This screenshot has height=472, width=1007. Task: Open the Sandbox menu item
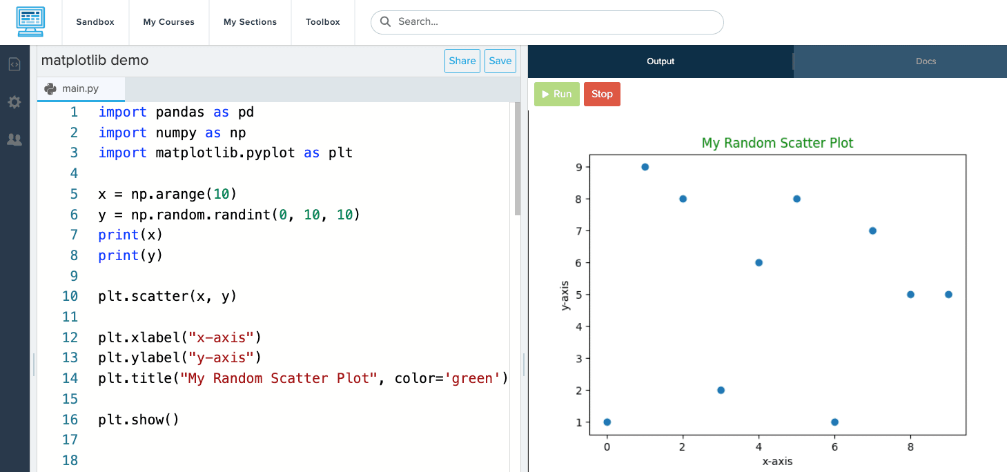tap(95, 22)
